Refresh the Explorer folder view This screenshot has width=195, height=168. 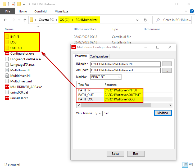(145, 20)
